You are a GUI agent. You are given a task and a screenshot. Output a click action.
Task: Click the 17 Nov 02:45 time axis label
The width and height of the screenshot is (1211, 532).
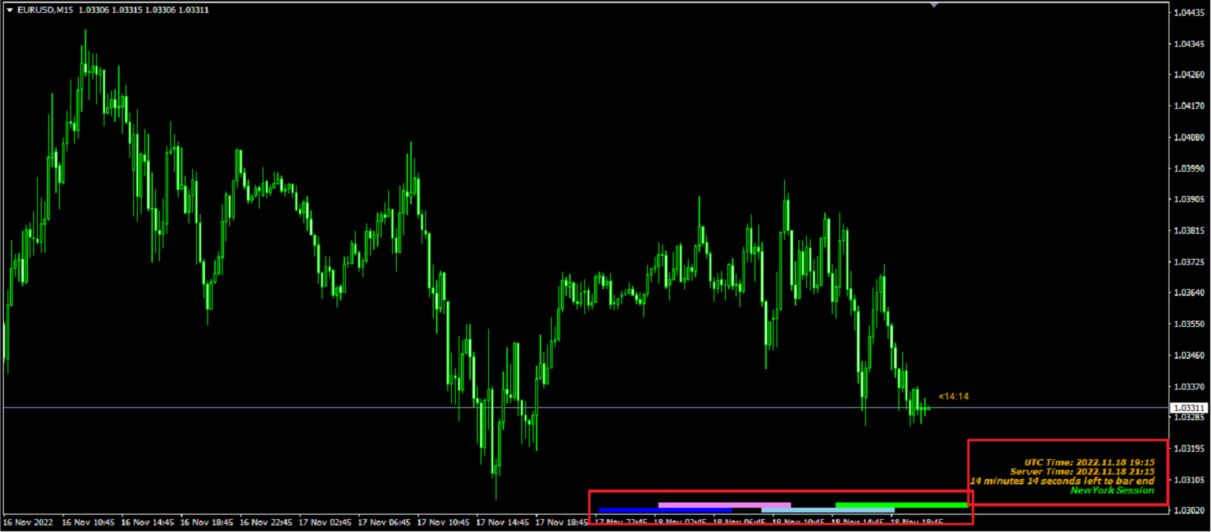325,522
